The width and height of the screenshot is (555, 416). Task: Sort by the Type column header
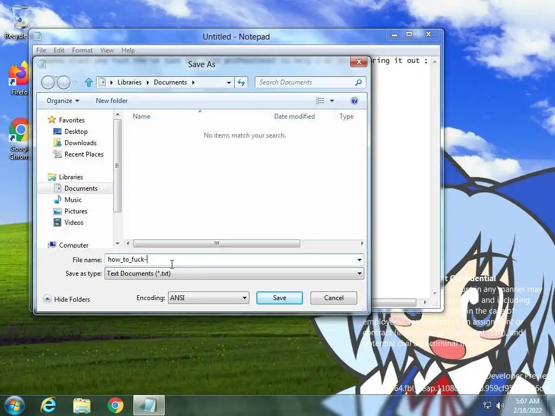click(346, 116)
